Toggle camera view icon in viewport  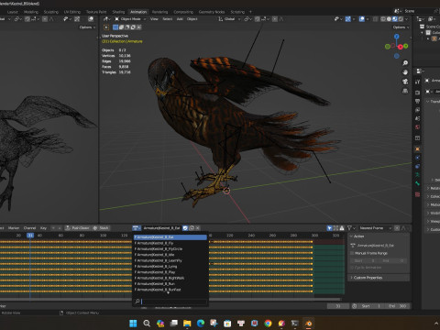(x=405, y=82)
